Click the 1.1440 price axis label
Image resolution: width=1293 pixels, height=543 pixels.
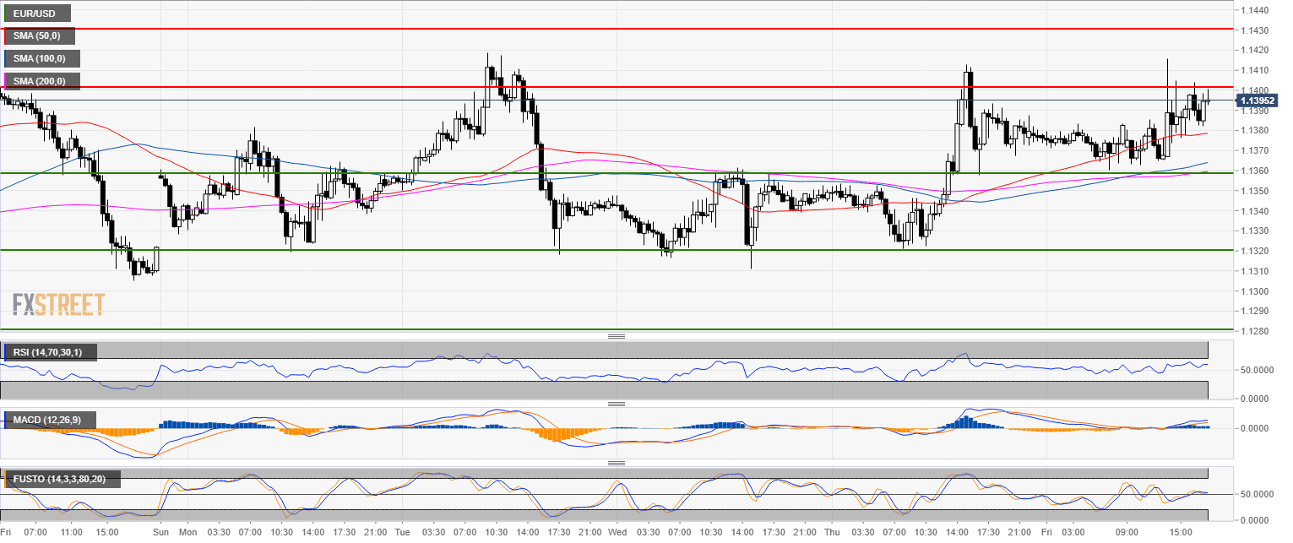pyautogui.click(x=1253, y=10)
